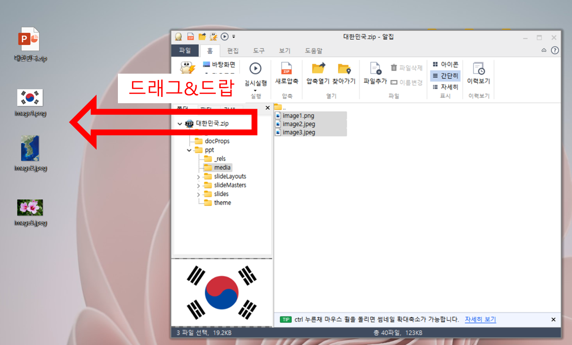Switch to 자세히 detail view mode
Viewport: 572px width, 345px height.
[445, 87]
